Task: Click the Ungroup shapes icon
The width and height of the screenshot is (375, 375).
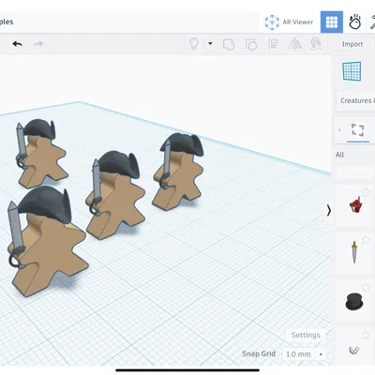Action: (251, 44)
